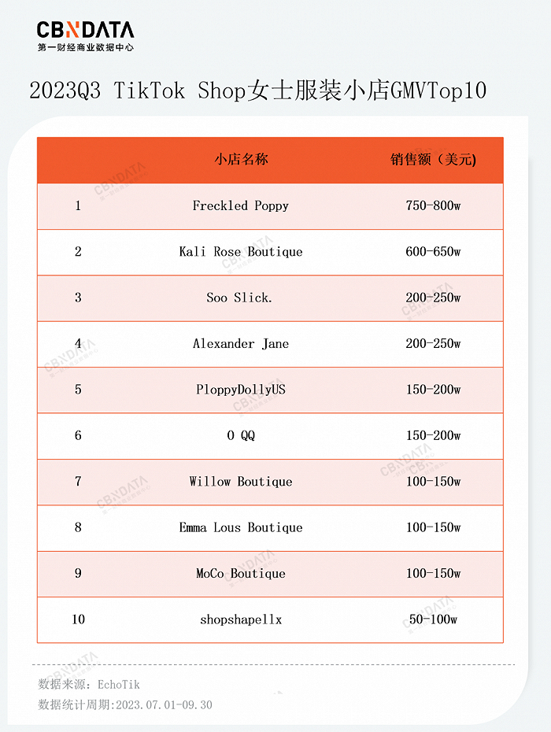Click the 750-800w sales value
Image resolution: width=551 pixels, height=732 pixels.
[x=433, y=205]
